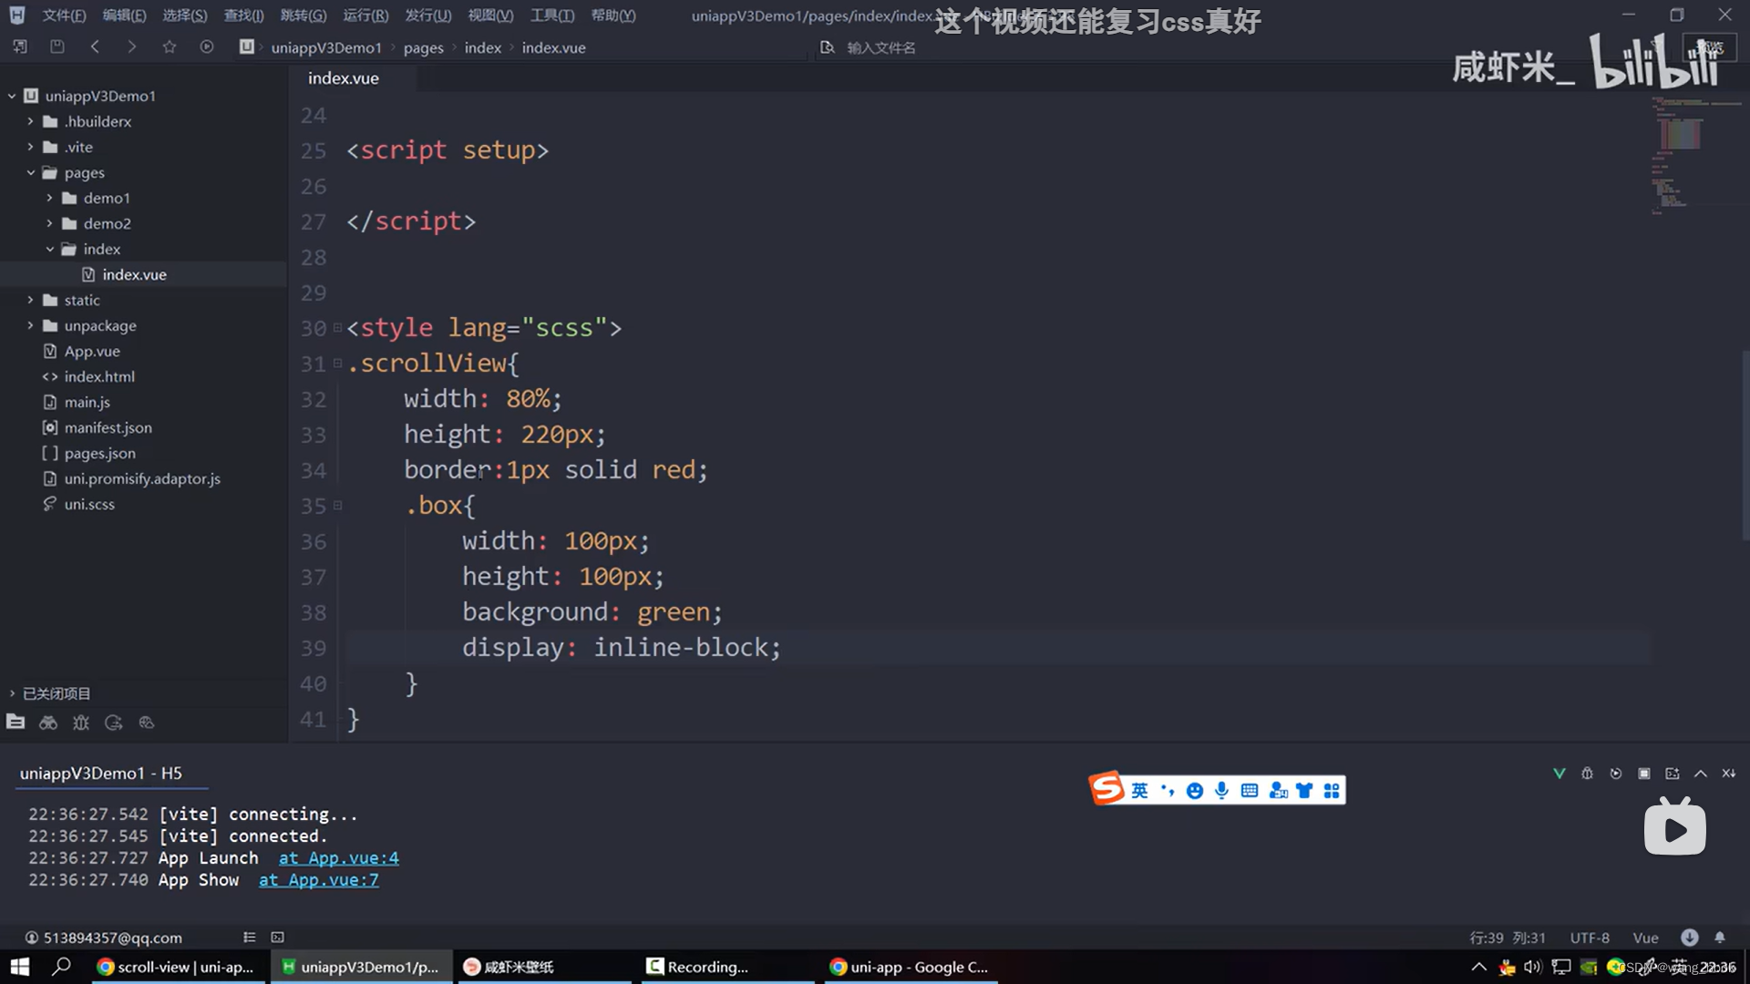Open manifest.json in the file tree
The width and height of the screenshot is (1750, 984).
click(x=108, y=427)
